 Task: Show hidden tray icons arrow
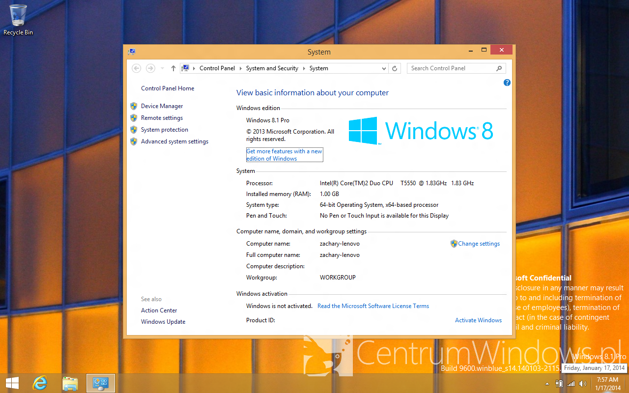[547, 384]
